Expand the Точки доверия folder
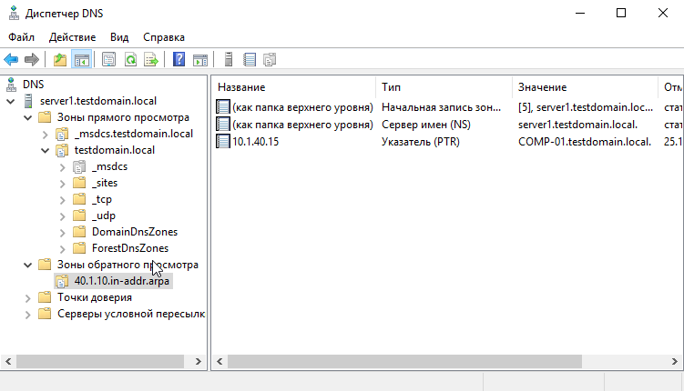 (28, 297)
